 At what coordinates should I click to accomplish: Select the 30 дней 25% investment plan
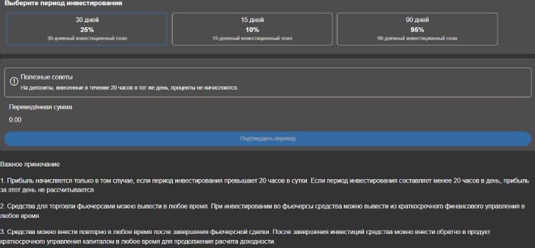pos(87,29)
